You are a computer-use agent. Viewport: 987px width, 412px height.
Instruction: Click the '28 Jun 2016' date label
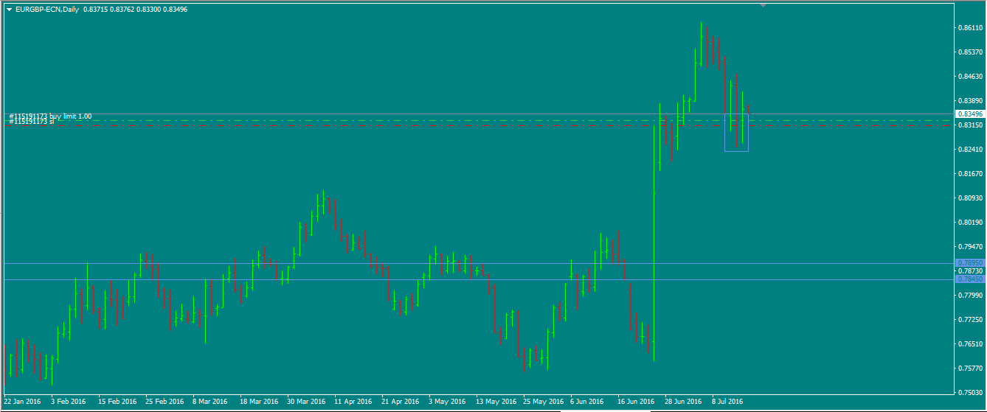(x=684, y=402)
